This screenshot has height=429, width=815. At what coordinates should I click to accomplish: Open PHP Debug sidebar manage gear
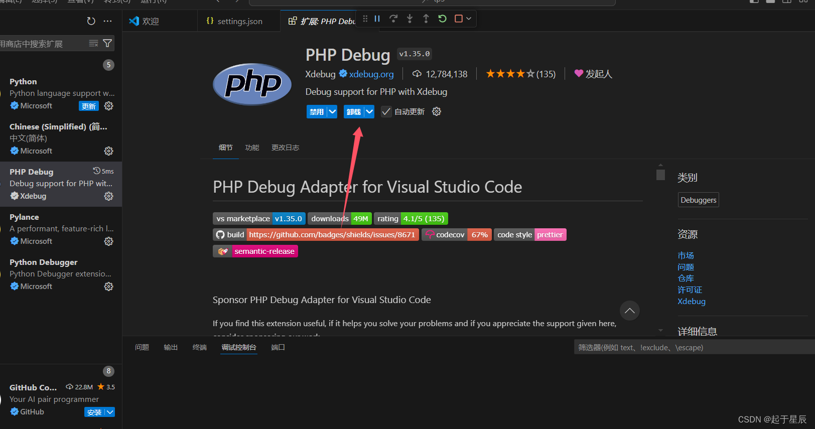[x=108, y=196]
